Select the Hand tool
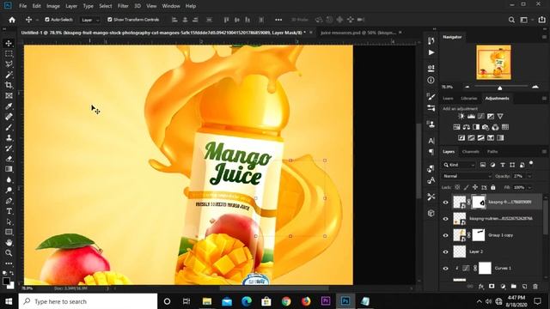 point(9,242)
